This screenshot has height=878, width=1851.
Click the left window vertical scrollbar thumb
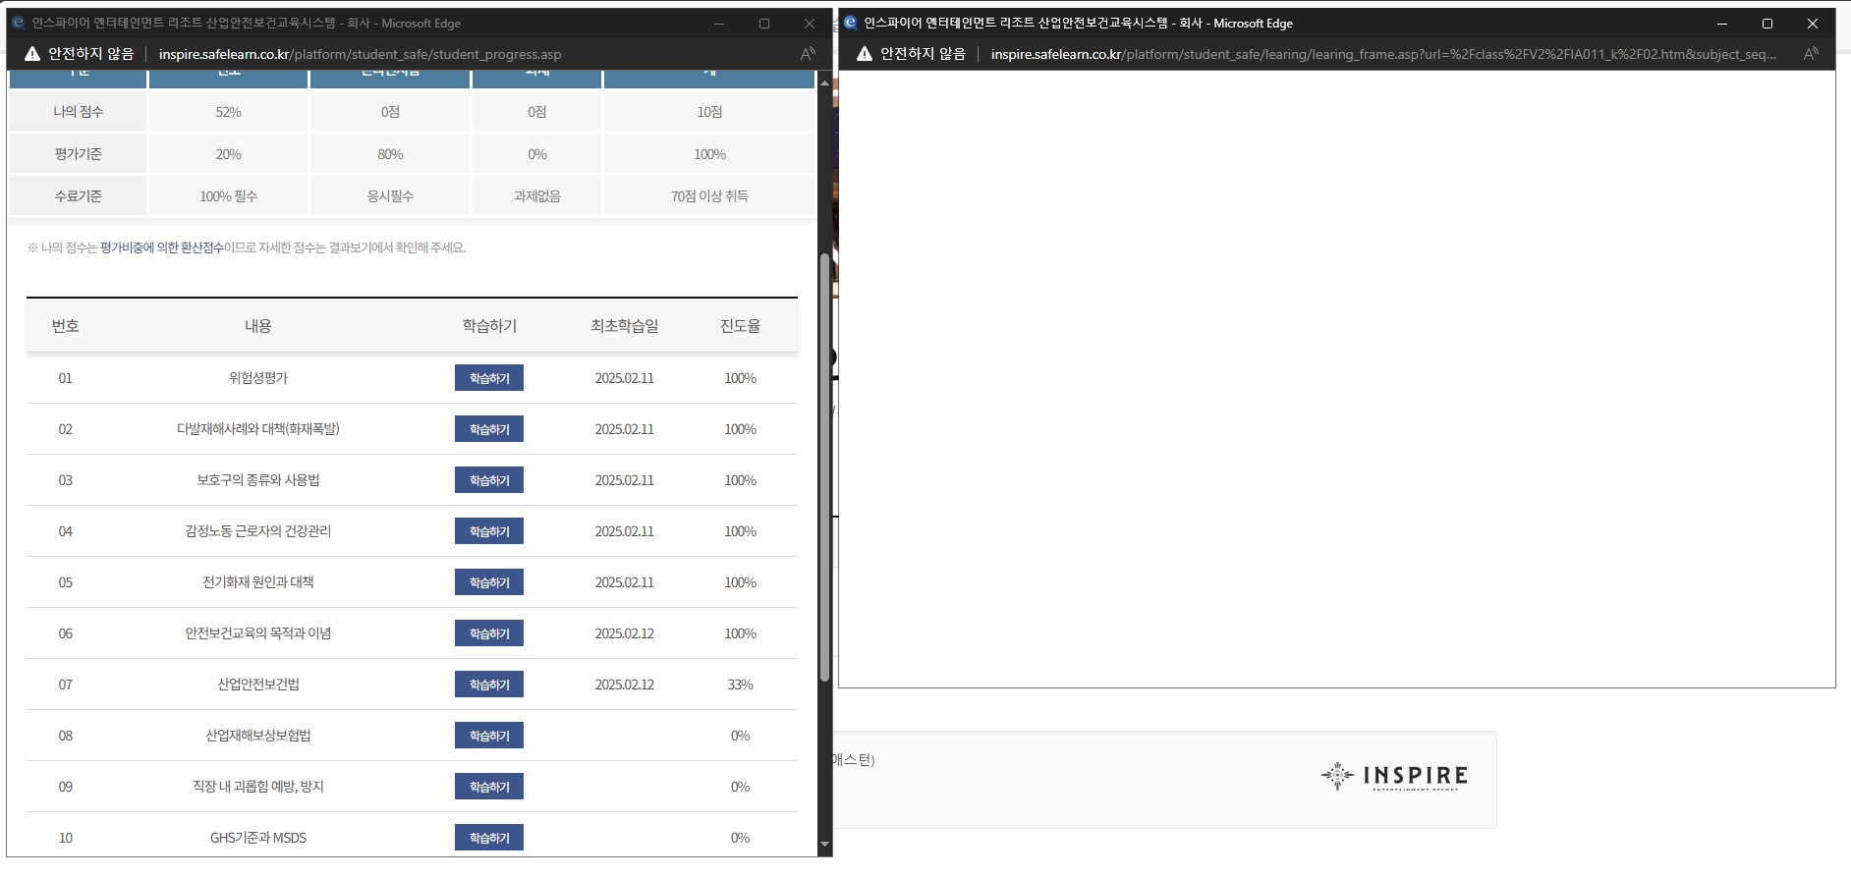coord(824,467)
